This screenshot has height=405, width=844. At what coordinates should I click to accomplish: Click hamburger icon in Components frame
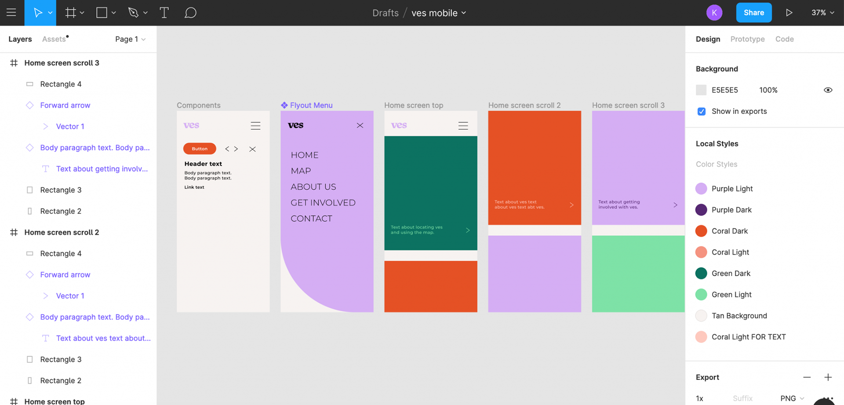click(x=255, y=126)
